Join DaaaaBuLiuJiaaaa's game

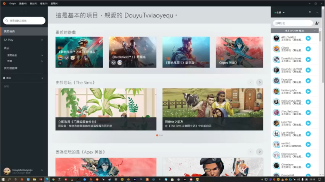tap(308, 59)
